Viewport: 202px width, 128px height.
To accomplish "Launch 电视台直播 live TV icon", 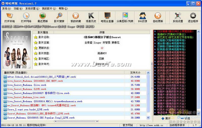I will click(107, 16).
